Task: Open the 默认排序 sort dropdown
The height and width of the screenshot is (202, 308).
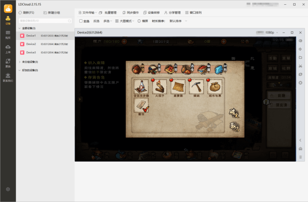Action: pyautogui.click(x=178, y=21)
